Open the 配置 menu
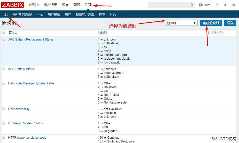 click(x=77, y=5)
